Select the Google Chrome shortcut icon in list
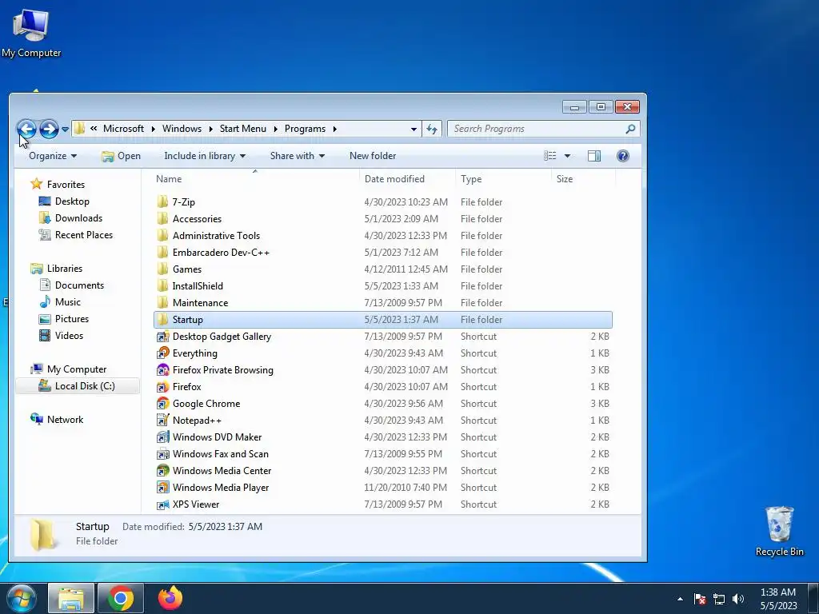Viewport: 819px width, 614px height. [x=163, y=403]
